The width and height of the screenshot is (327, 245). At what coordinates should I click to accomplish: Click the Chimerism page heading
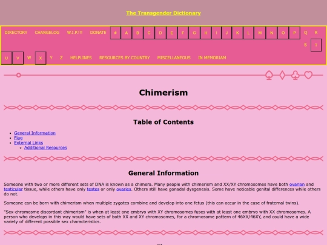click(163, 93)
